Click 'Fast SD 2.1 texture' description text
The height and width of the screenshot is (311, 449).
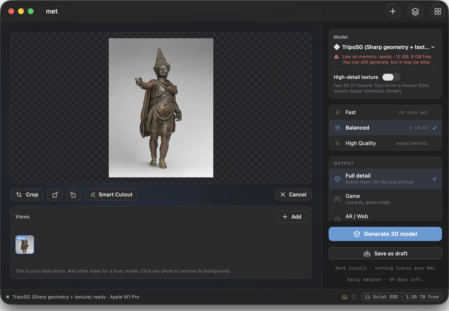[382, 88]
